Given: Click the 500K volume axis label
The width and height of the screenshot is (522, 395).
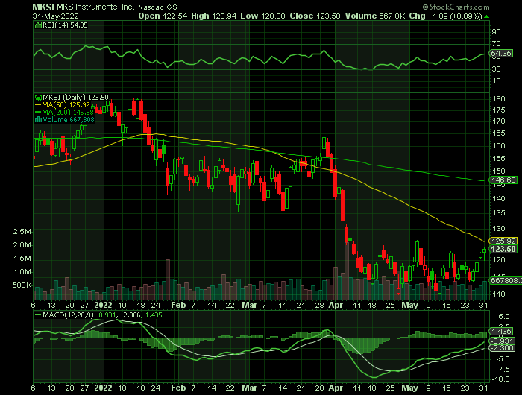Looking at the screenshot, I should tap(22, 285).
